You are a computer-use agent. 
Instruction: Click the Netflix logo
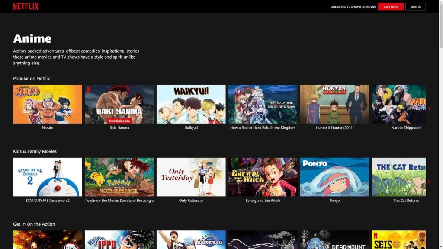pos(26,6)
